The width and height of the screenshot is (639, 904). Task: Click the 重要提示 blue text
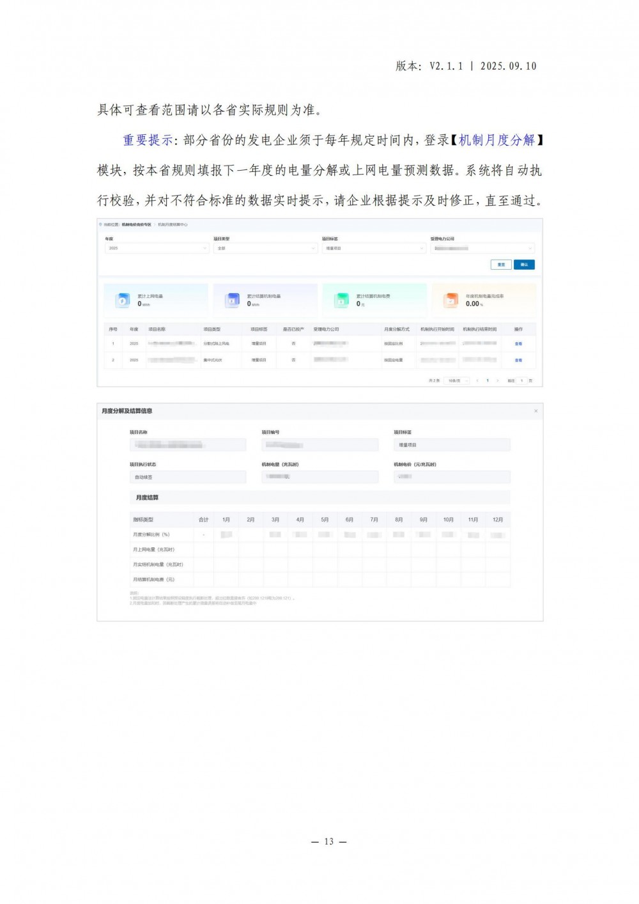tap(148, 140)
